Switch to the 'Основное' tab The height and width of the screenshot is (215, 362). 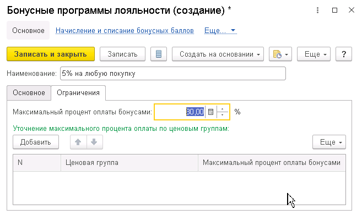29,93
